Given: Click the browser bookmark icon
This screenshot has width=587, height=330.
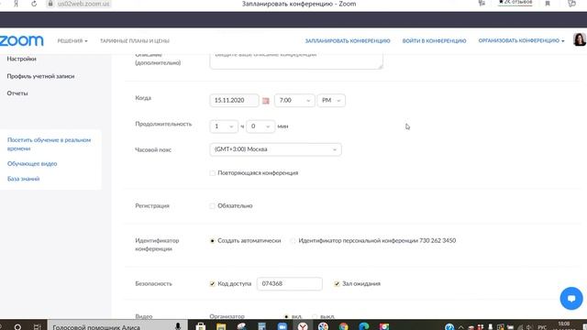Looking at the screenshot, I should point(548,4).
